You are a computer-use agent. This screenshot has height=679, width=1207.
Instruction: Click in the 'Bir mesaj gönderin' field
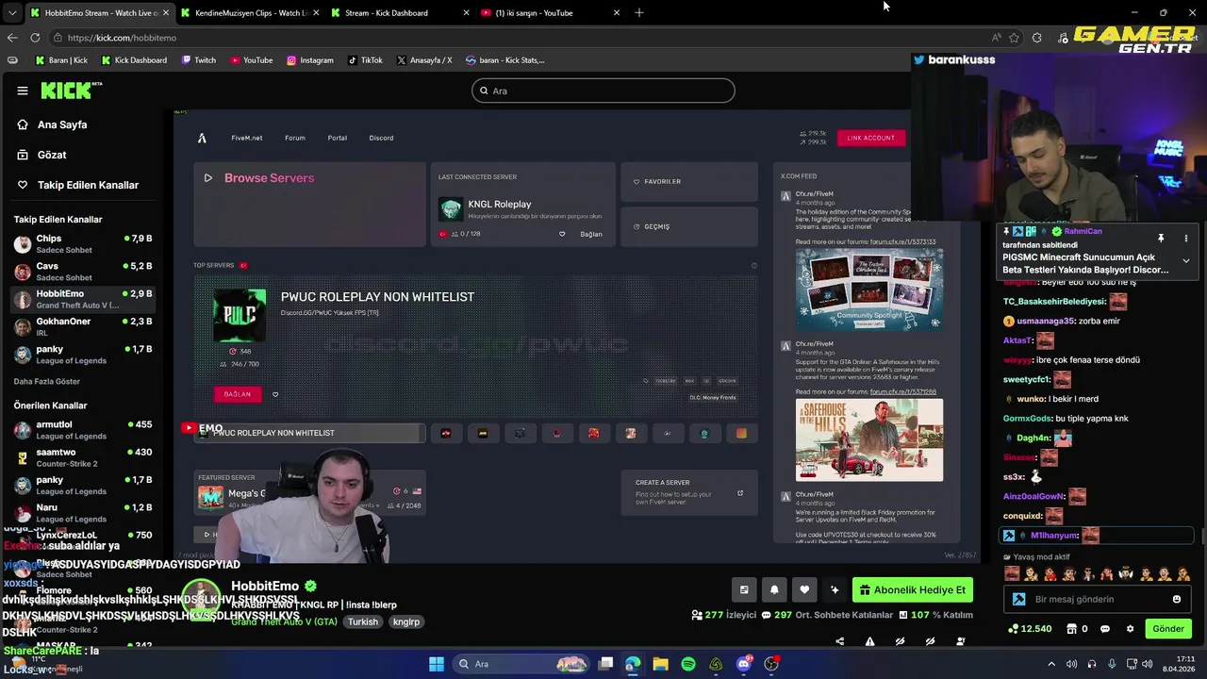point(1099,599)
